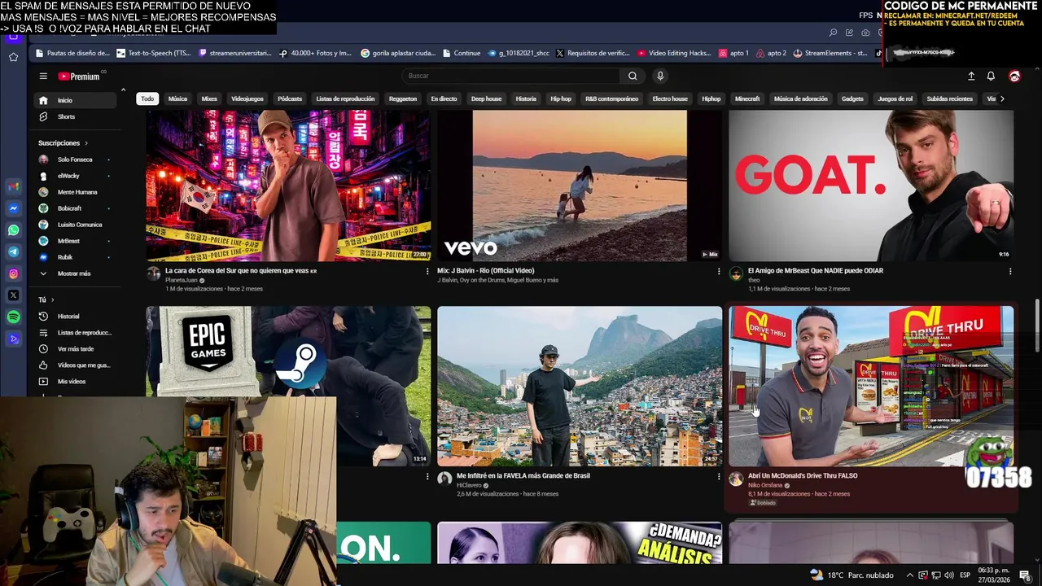1042x586 pixels.
Task: Open options menu for J Balvin Rio mix
Action: pos(719,271)
